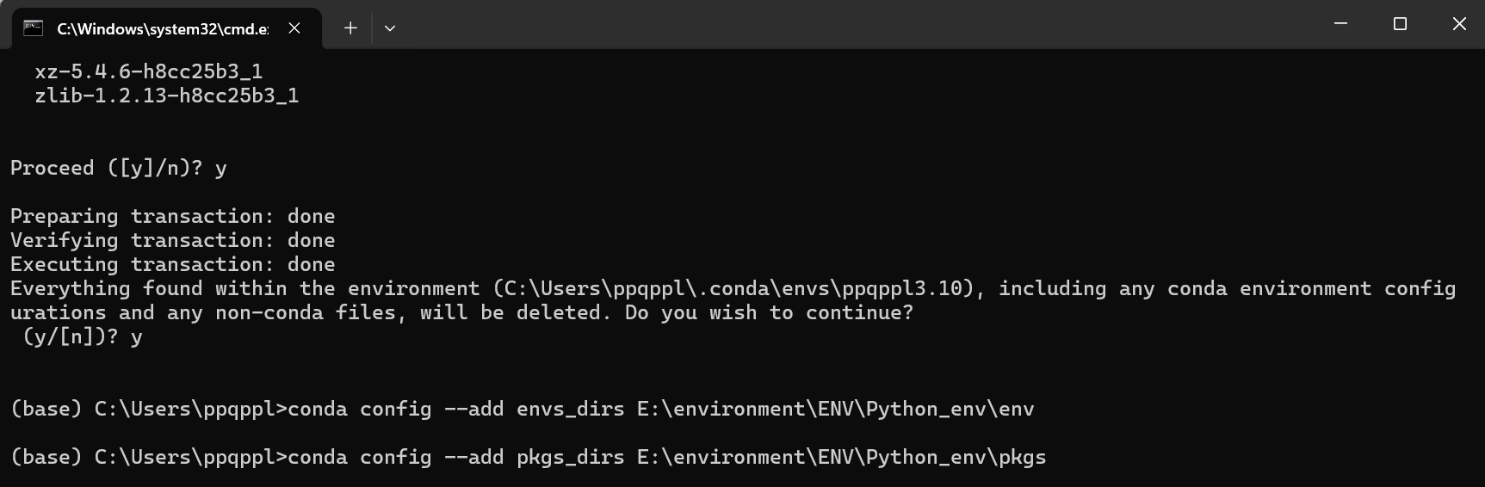This screenshot has height=487, width=1485.
Task: Minimize the terminal window
Action: coord(1340,24)
